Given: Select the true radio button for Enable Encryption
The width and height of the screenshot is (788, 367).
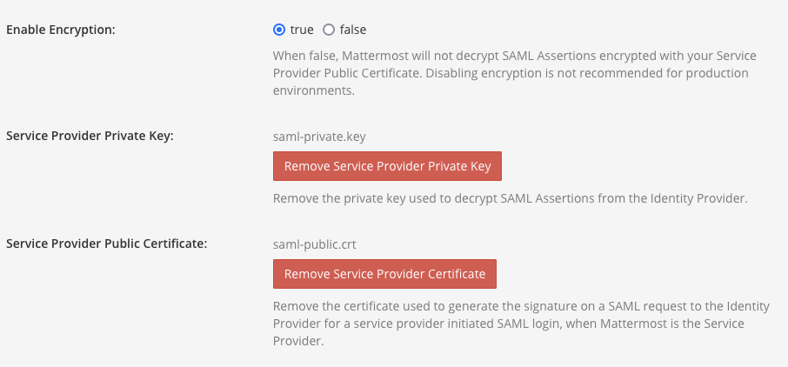Looking at the screenshot, I should click(x=279, y=30).
